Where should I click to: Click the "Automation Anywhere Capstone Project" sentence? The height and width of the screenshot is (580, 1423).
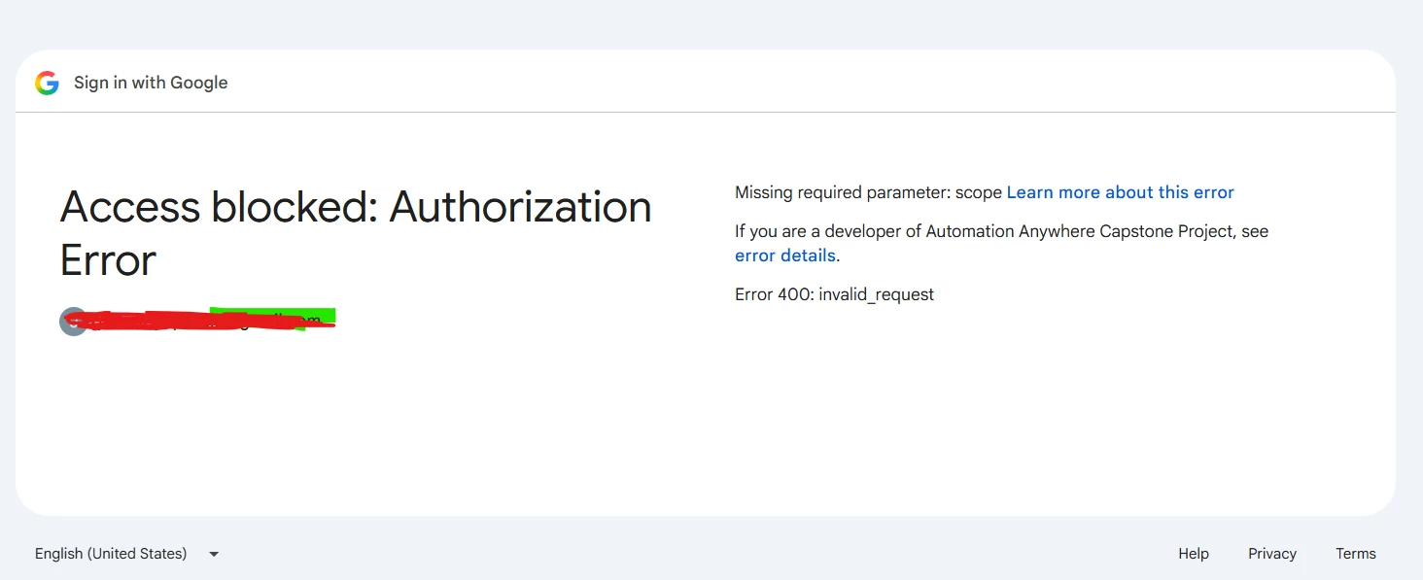click(x=1001, y=243)
